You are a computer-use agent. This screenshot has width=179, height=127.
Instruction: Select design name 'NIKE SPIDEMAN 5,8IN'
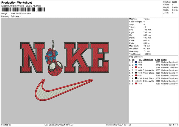pos(21,13)
